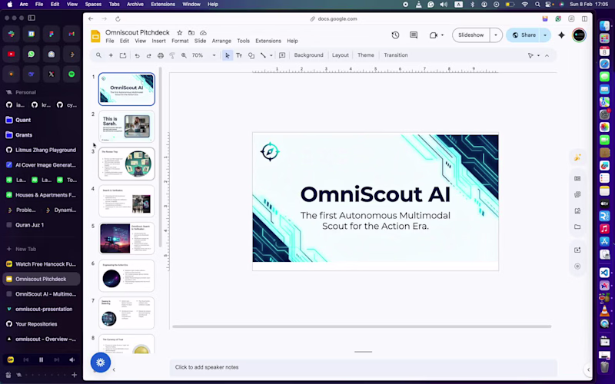The height and width of the screenshot is (384, 615).
Task: Open the Insert menu
Action: click(x=158, y=41)
